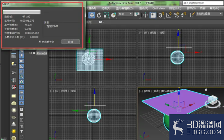Image resolution: width=224 pixels, height=140 pixels.
Task: Open the 动画(A) menu
Action: pyautogui.click(x=106, y=8)
